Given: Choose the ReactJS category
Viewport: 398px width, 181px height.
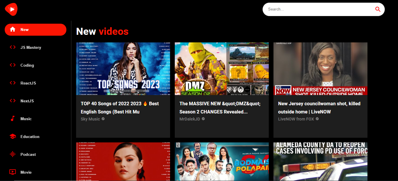Looking at the screenshot, I should click(x=28, y=83).
